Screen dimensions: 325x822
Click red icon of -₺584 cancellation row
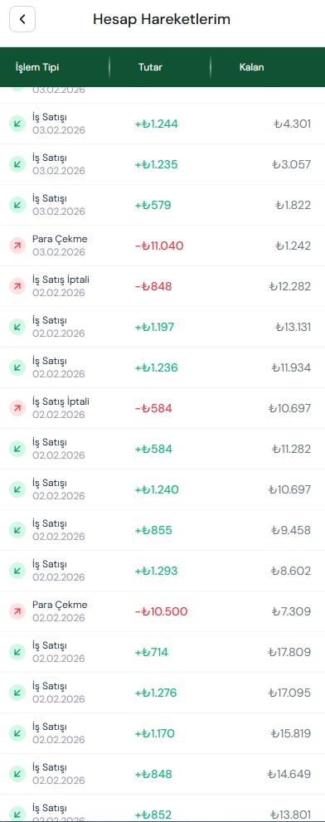17,408
